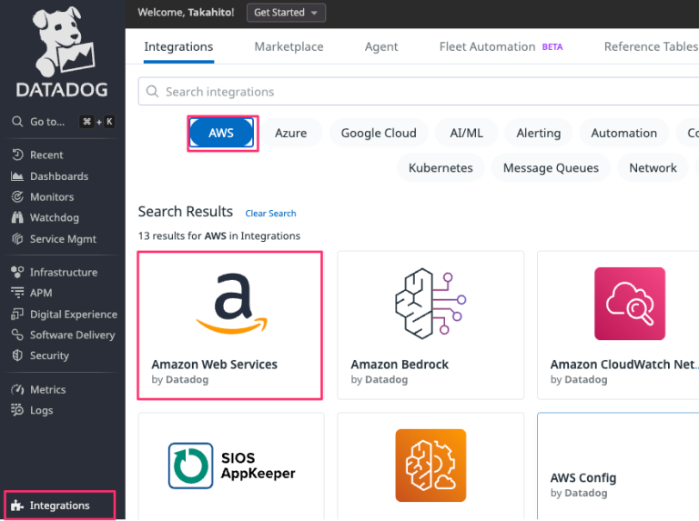Open Dashboards in the sidebar
Image resolution: width=699 pixels, height=521 pixels.
click(59, 176)
